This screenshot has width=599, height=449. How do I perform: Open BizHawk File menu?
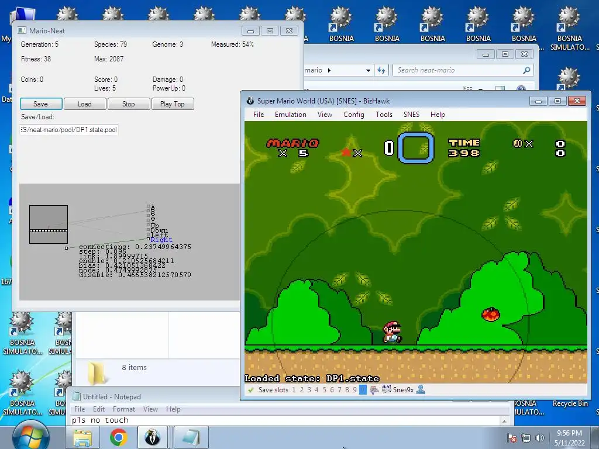coord(258,115)
